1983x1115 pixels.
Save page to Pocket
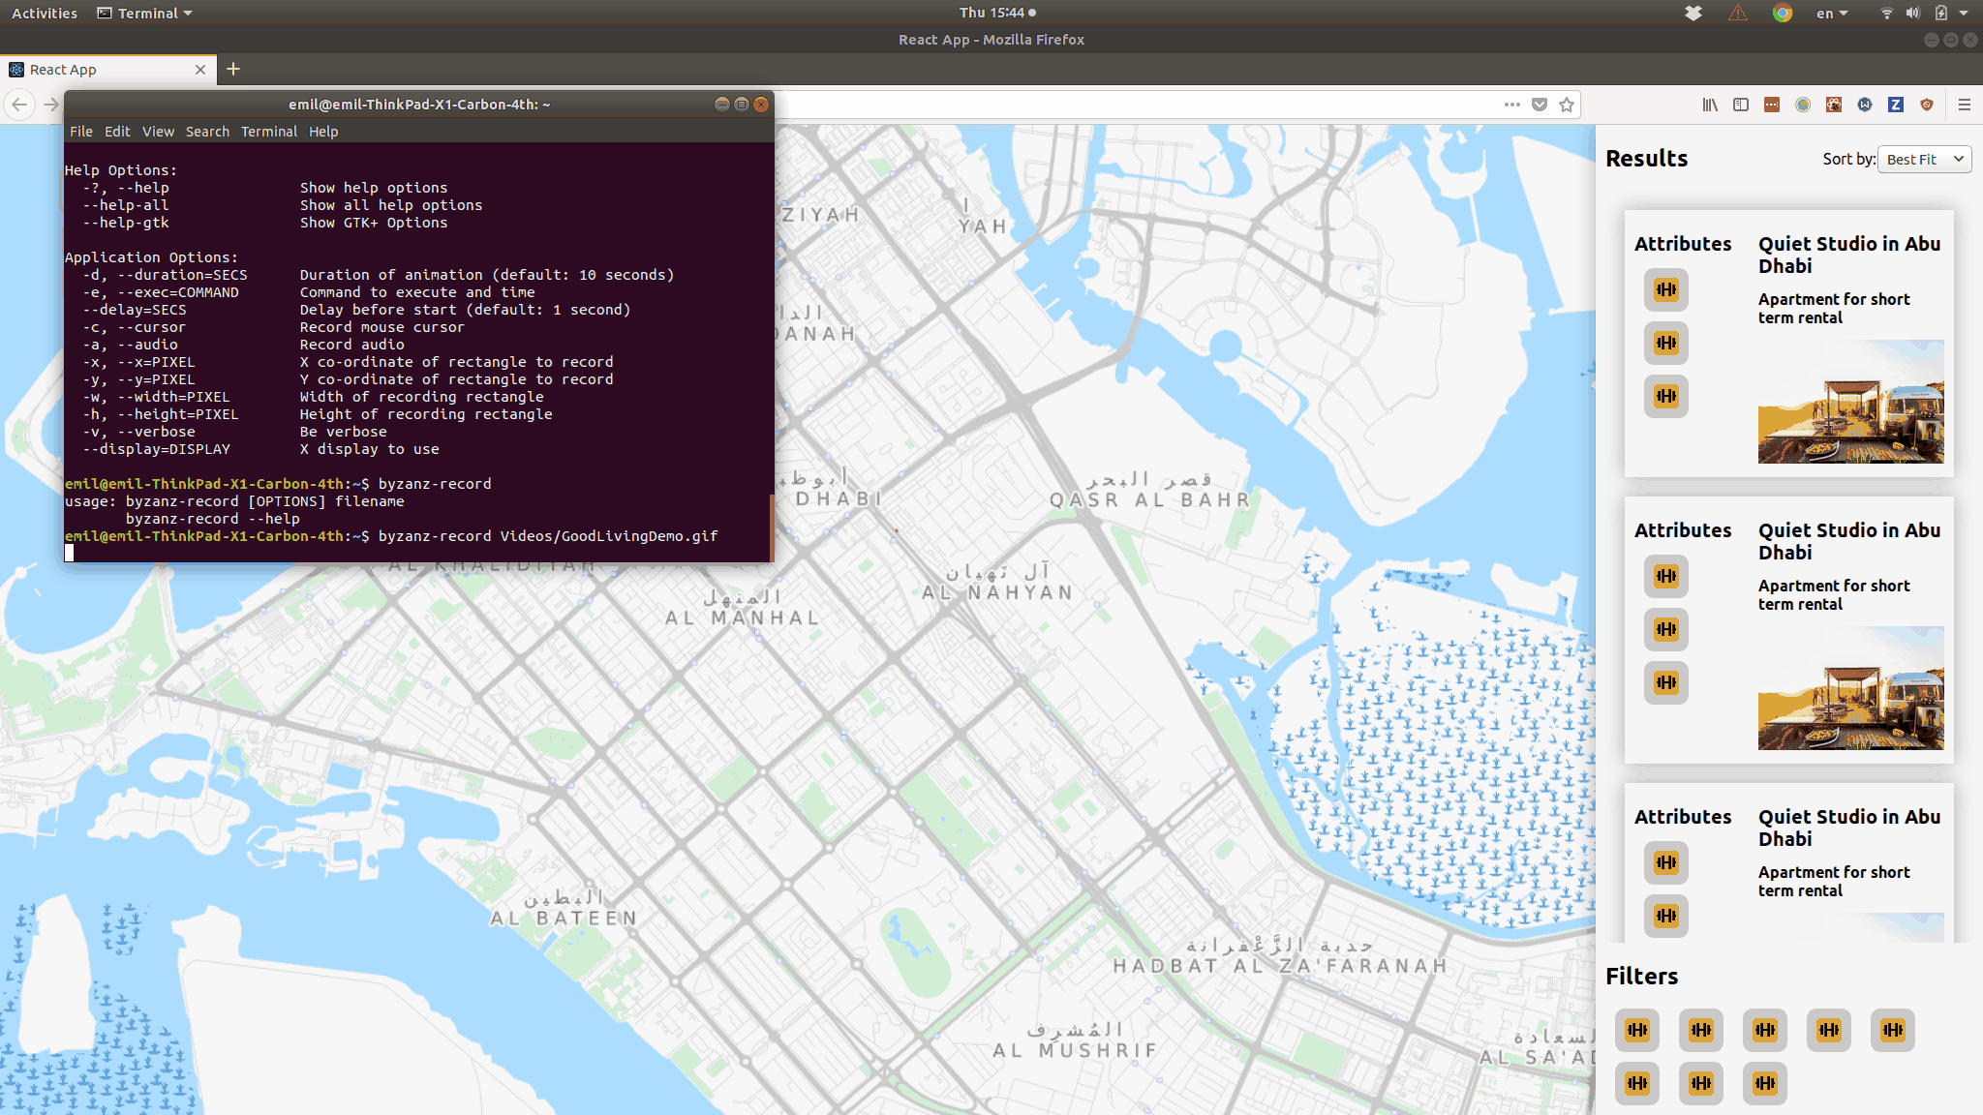pyautogui.click(x=1540, y=105)
